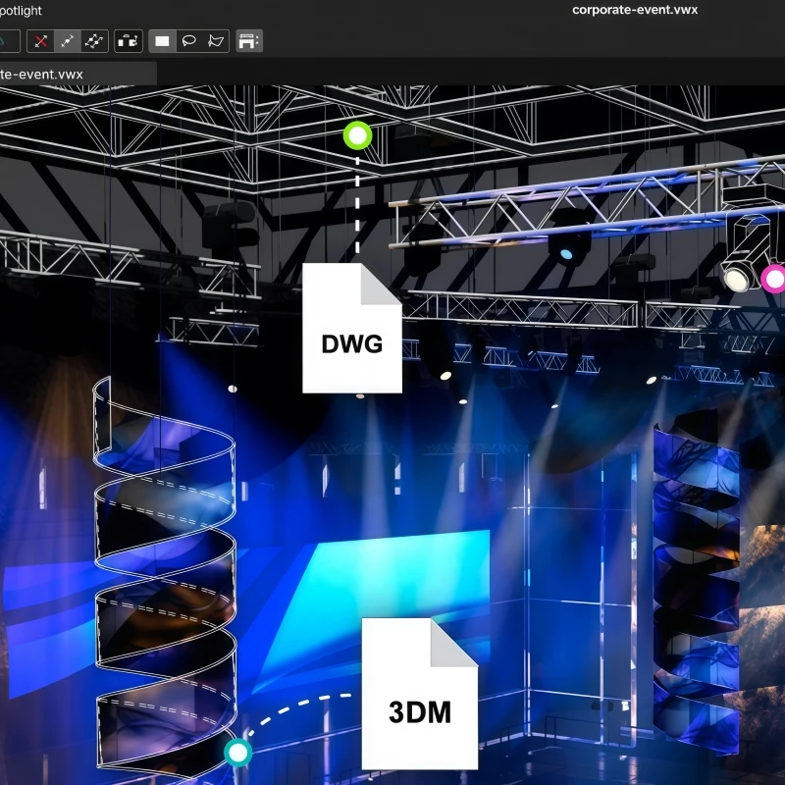
Task: Select the rendered spiral screen on the right
Action: click(696, 581)
